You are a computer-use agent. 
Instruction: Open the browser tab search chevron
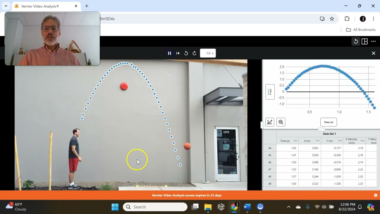[6, 6]
